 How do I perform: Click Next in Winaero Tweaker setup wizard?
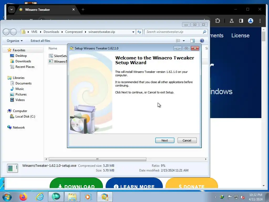pos(165,140)
